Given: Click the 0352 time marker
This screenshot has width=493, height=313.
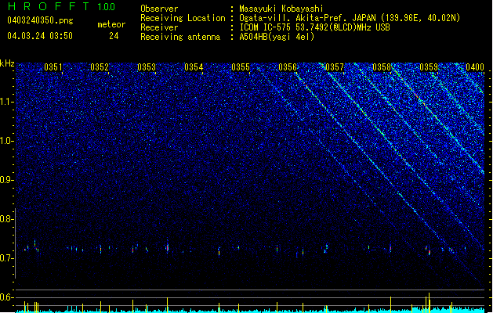Looking at the screenshot, I should [100, 67].
